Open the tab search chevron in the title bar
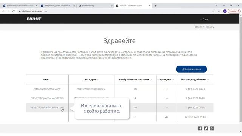The width and height of the screenshot is (242, 136). (217, 5)
